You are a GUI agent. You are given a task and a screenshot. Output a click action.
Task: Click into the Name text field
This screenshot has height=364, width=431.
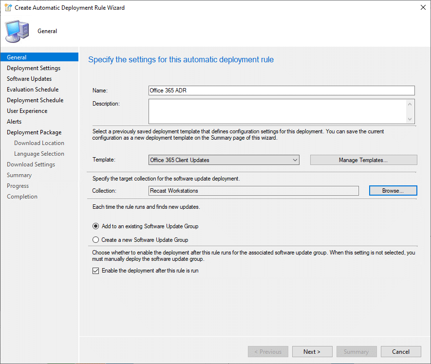click(x=281, y=91)
